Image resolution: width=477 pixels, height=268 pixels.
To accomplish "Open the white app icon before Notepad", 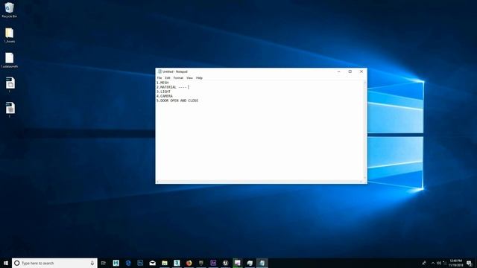I will click(250, 263).
